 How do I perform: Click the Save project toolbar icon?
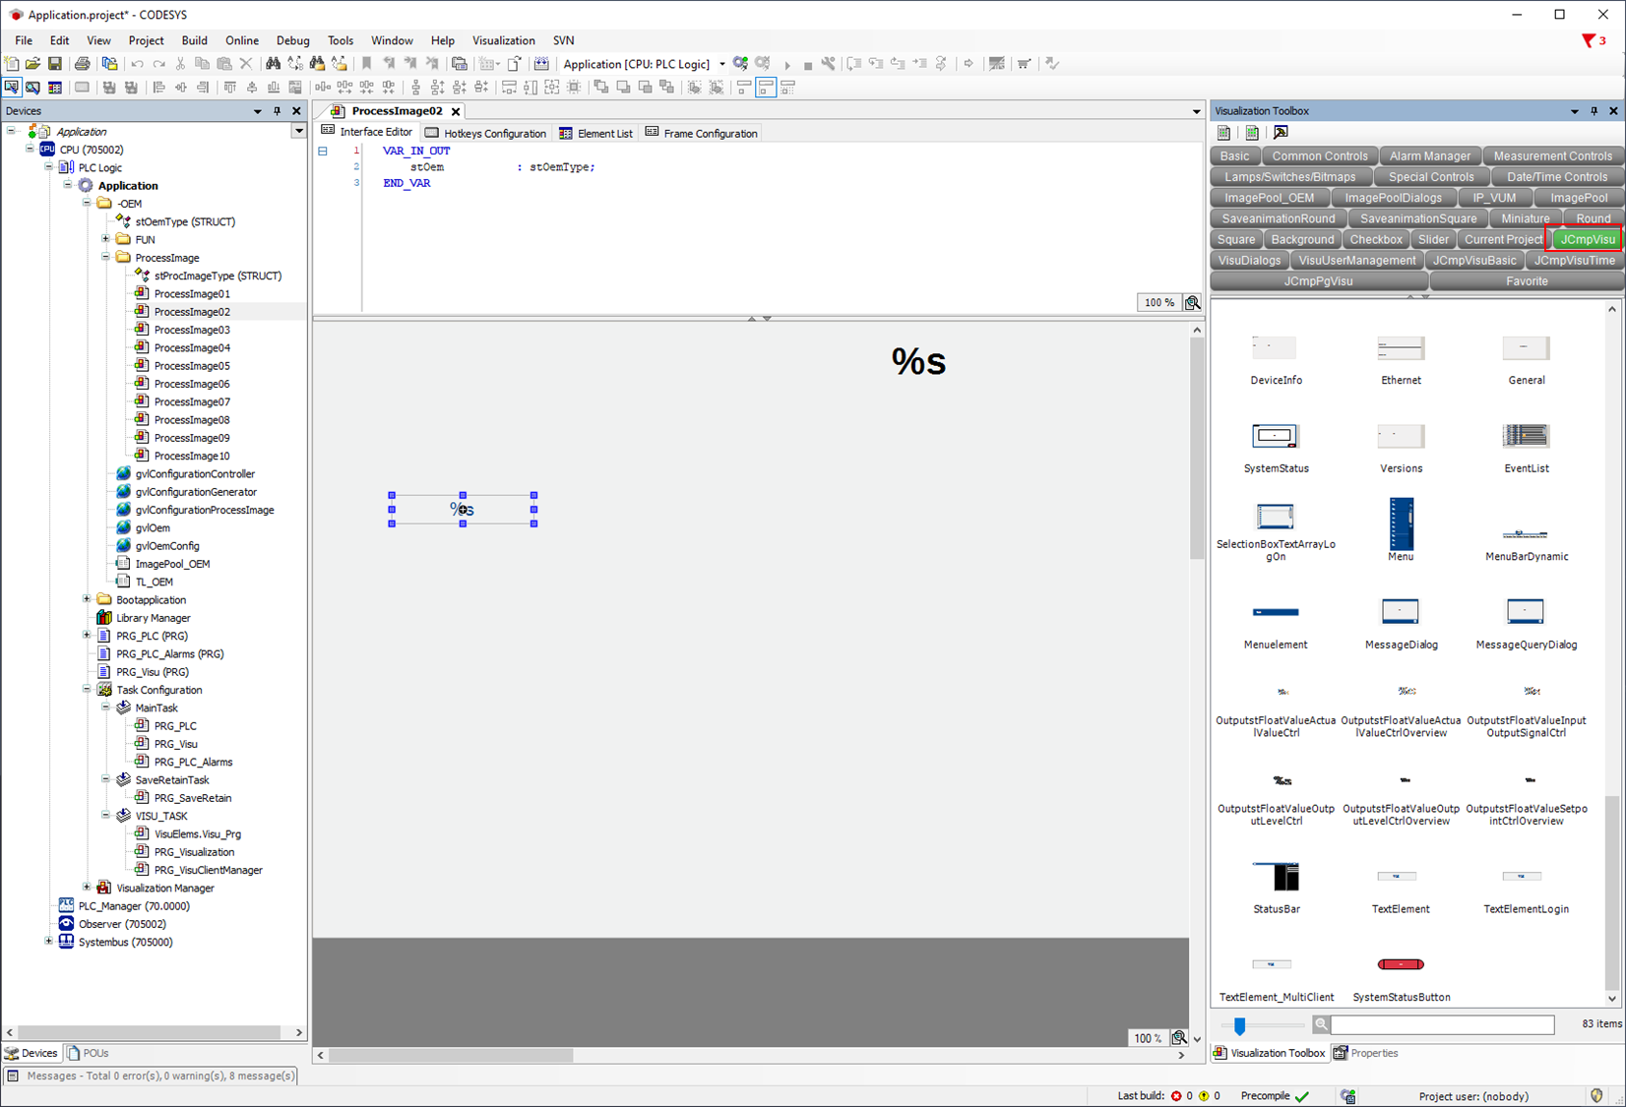pyautogui.click(x=55, y=64)
